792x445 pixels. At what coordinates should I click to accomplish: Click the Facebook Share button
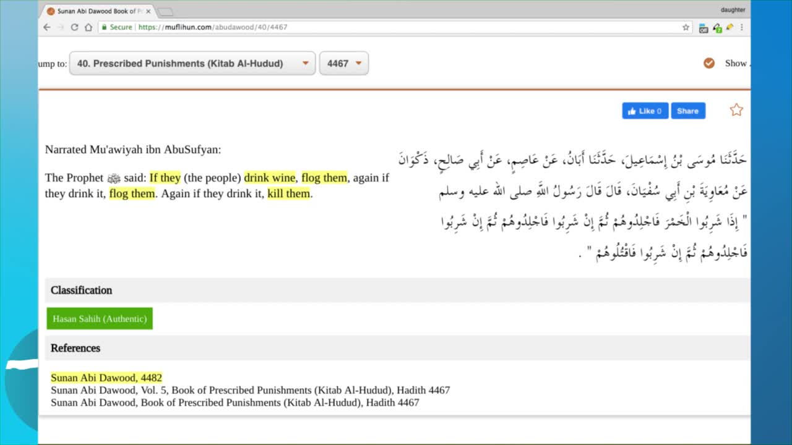[x=688, y=111]
